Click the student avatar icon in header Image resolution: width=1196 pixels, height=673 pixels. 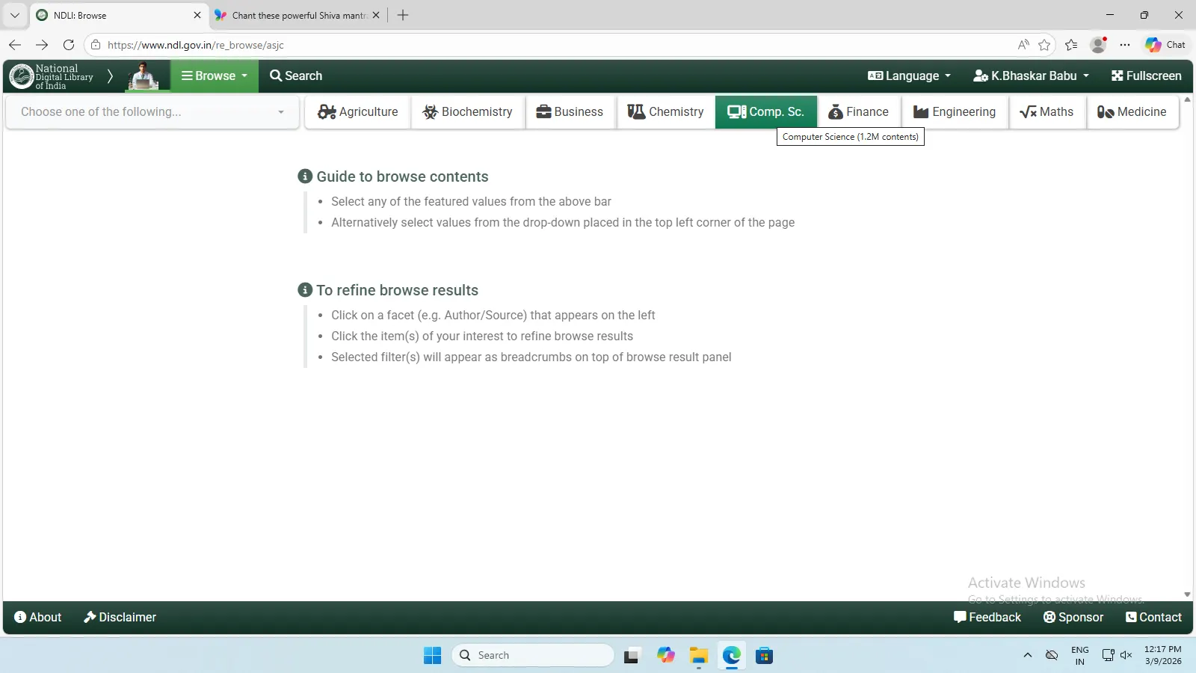[x=143, y=76]
